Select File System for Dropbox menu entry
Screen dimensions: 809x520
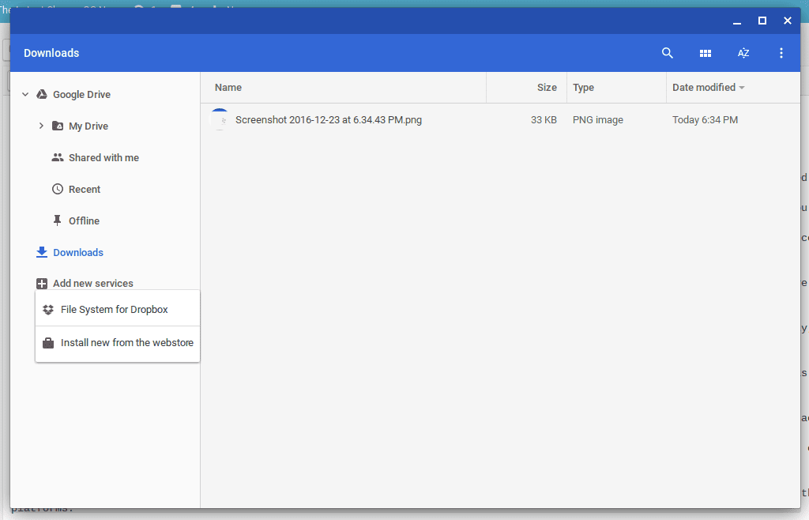click(x=113, y=310)
